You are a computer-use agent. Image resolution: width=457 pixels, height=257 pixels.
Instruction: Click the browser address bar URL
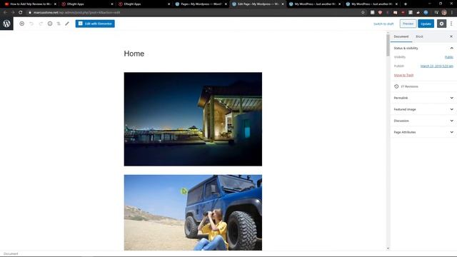76,13
